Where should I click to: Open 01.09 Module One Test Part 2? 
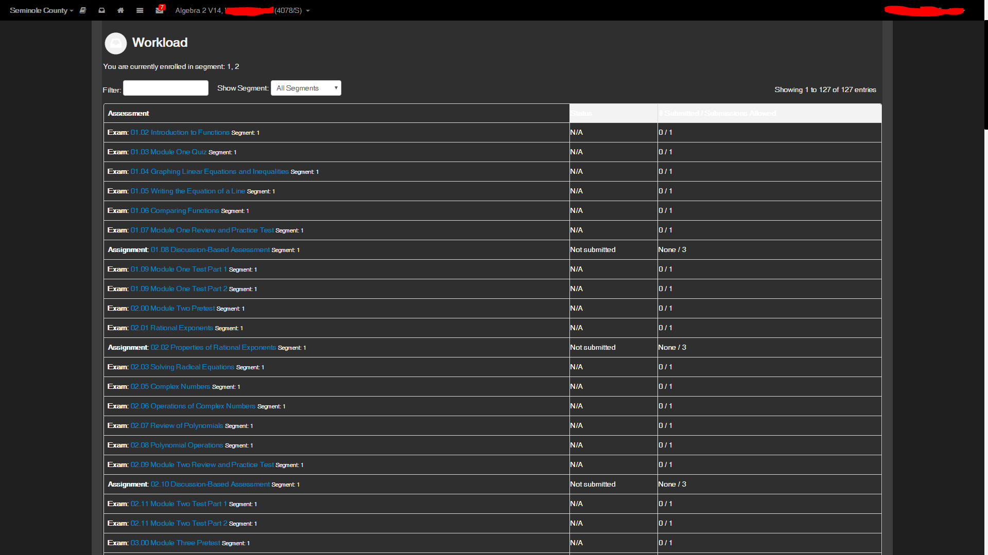[x=179, y=289]
